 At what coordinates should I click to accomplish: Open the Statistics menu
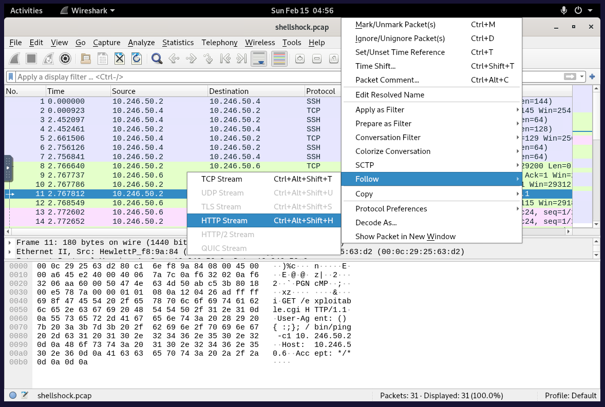(x=178, y=43)
